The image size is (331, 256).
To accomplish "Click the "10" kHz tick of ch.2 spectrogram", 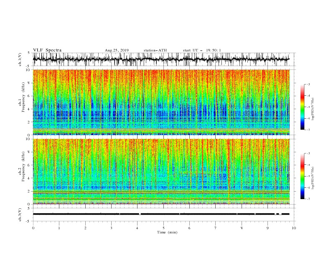I will tap(28, 139).
